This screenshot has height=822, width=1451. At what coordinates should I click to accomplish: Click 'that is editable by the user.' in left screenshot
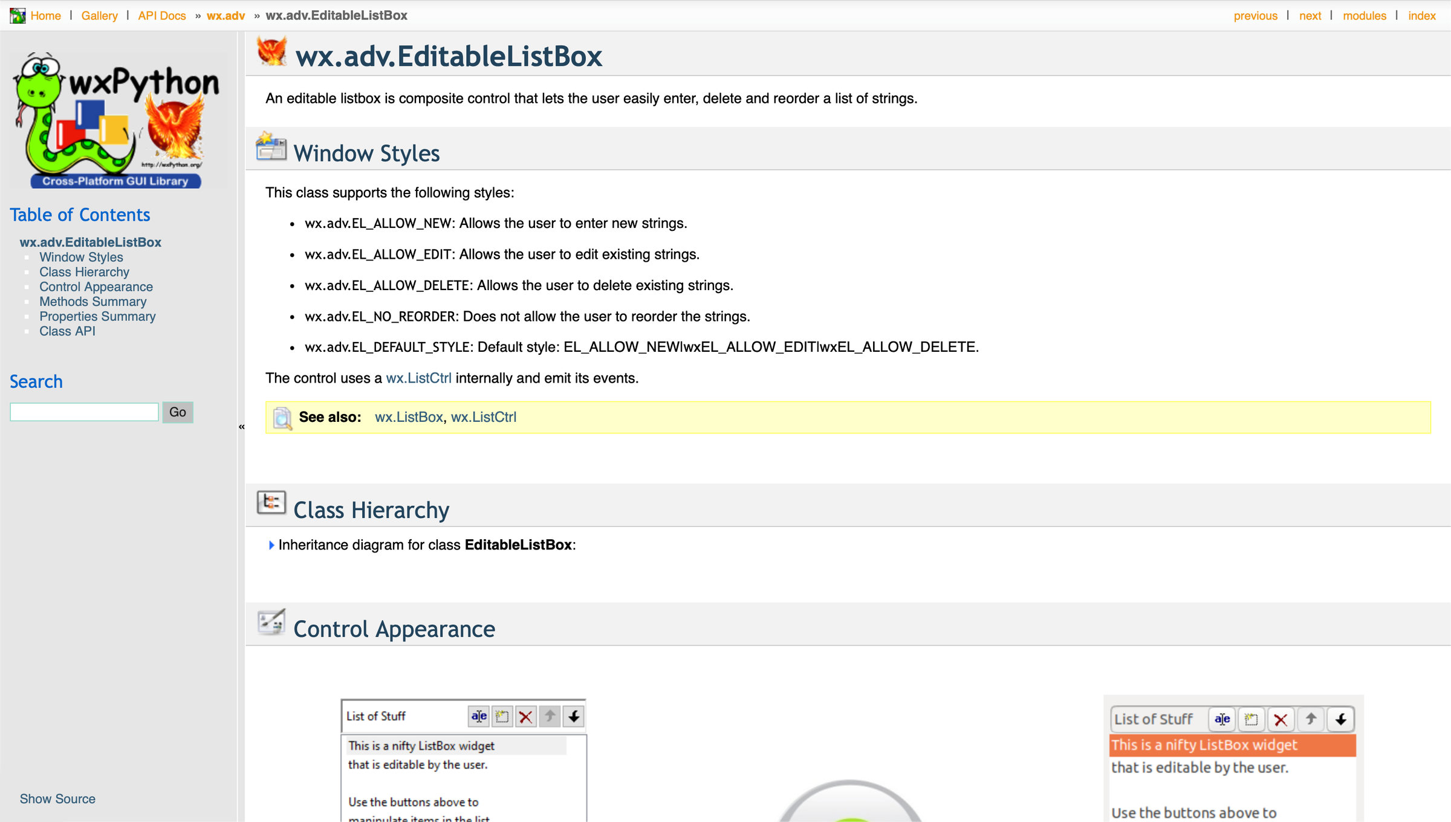pyautogui.click(x=418, y=765)
